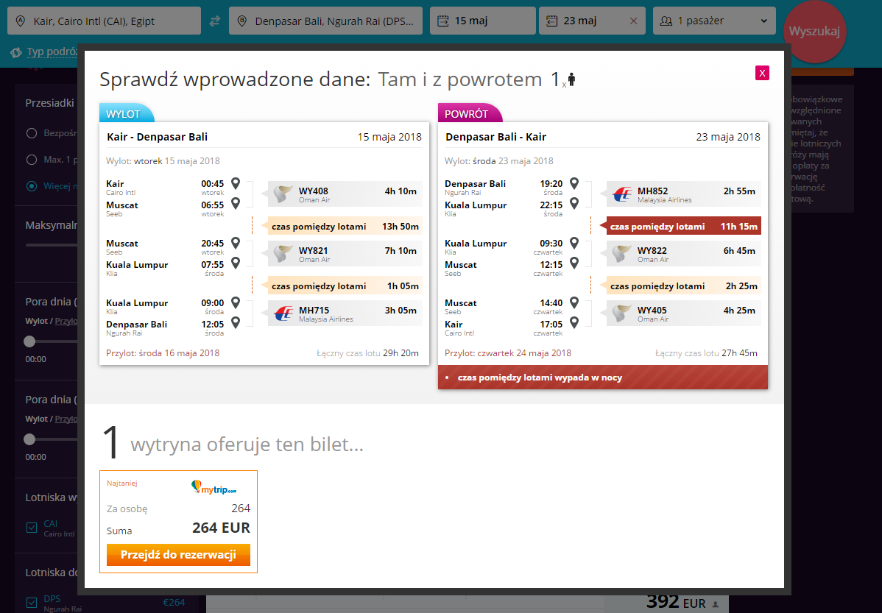Click map pin beside Kuala Lumpur 22:15 arrival
The image size is (882, 613).
pyautogui.click(x=574, y=203)
